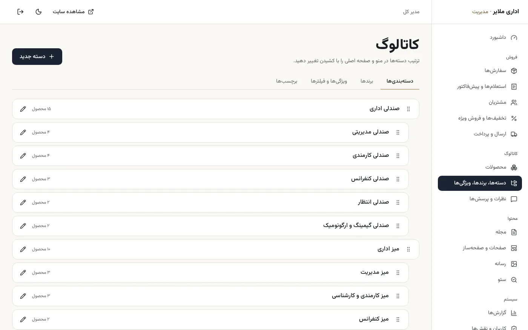Screen dimensions: 528x330
Task: Open the مشتریان page
Action: (480, 102)
